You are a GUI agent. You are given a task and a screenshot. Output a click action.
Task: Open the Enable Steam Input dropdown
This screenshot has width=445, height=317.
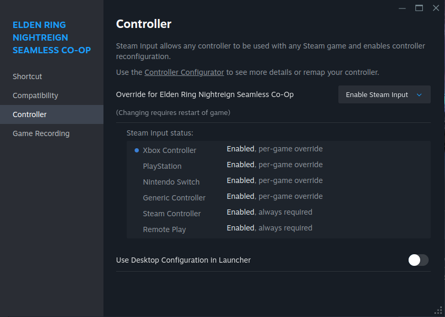(x=384, y=95)
